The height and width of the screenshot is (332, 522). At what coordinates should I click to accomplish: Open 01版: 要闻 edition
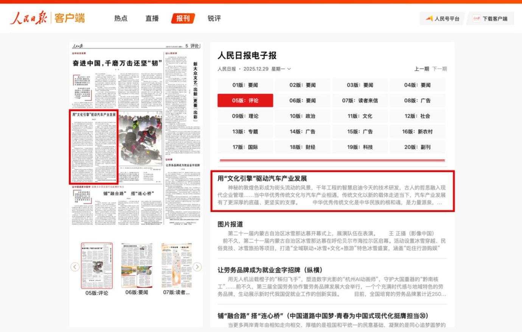tap(245, 85)
